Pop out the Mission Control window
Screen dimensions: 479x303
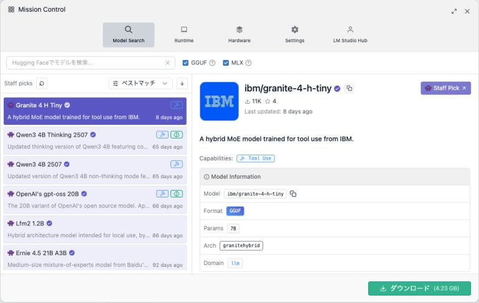[454, 11]
